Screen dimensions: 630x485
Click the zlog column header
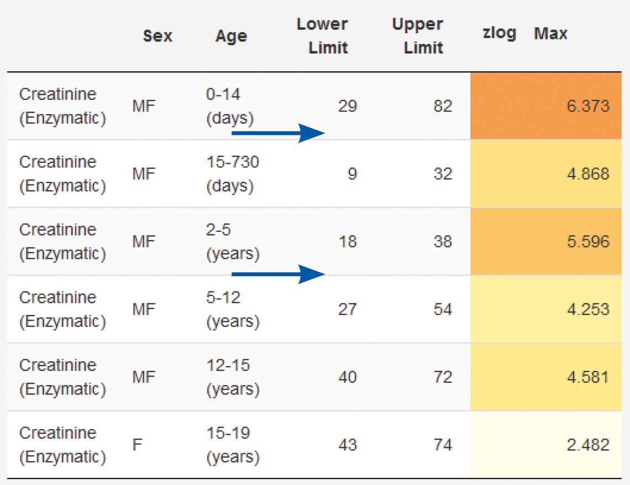point(500,33)
